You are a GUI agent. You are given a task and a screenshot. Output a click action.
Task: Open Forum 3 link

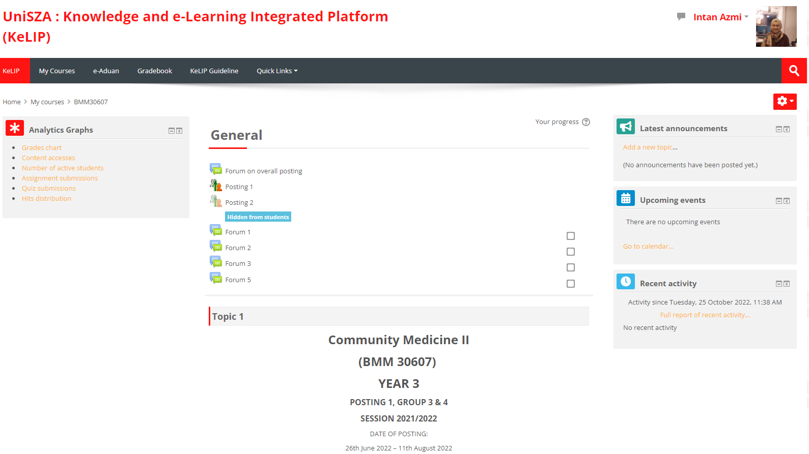click(x=238, y=263)
